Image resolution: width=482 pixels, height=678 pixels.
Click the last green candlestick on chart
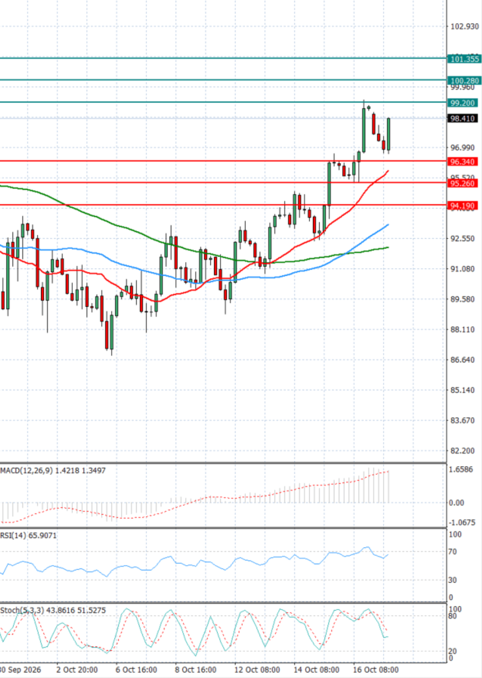(388, 135)
